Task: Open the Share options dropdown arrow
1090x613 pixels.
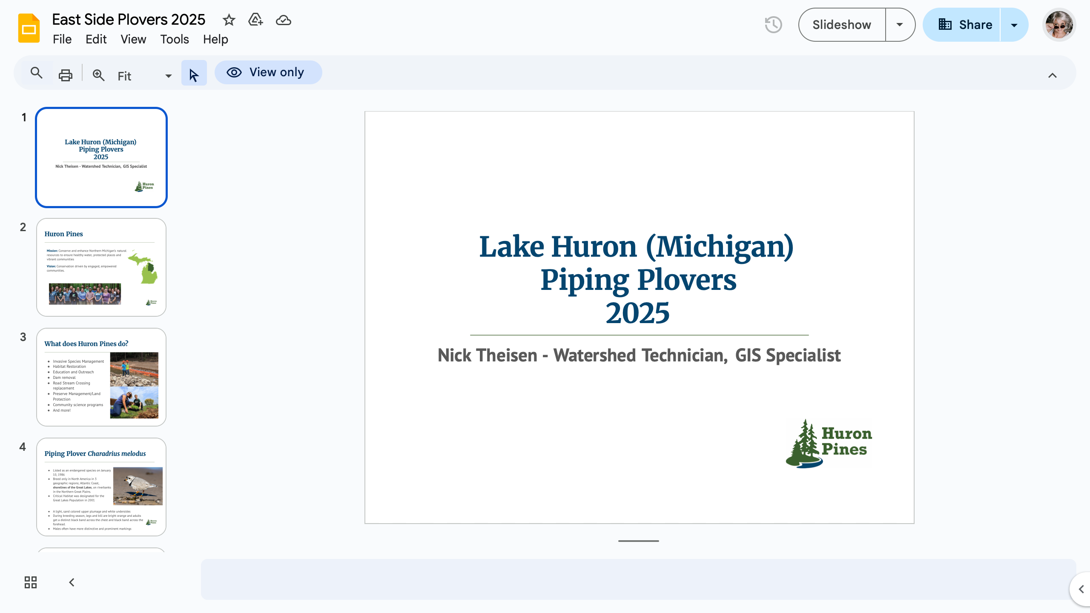Action: (x=1014, y=25)
